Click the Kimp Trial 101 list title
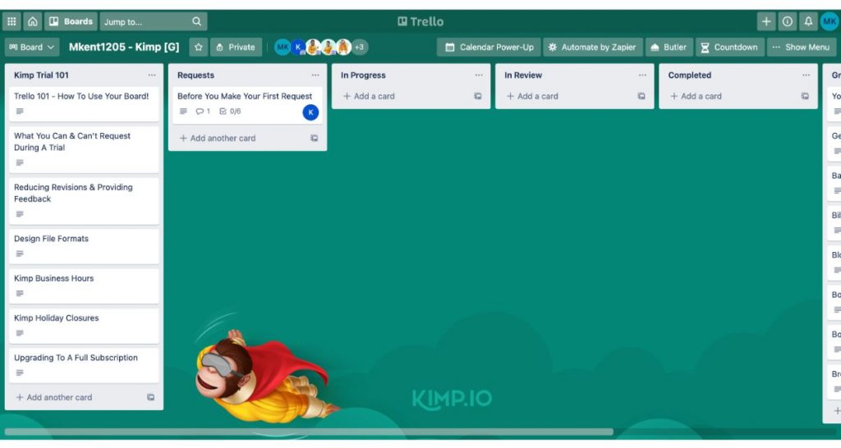 point(41,75)
